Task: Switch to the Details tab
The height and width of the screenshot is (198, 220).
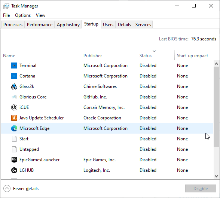Action: (124, 25)
